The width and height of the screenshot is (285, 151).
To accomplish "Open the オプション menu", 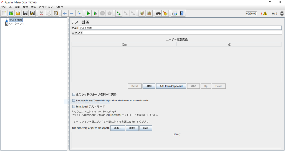I will tap(46, 7).
